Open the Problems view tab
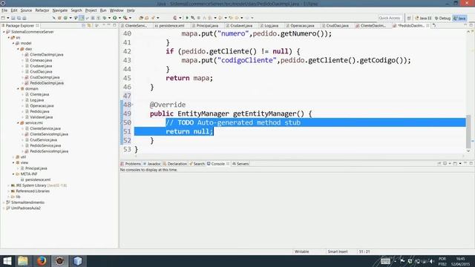The image size is (475, 267). [x=131, y=164]
